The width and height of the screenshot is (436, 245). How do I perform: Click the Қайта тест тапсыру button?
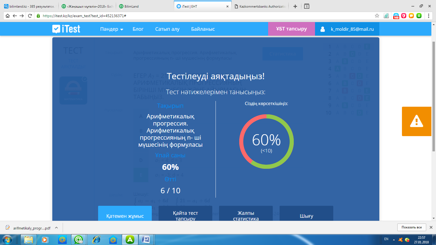(186, 213)
